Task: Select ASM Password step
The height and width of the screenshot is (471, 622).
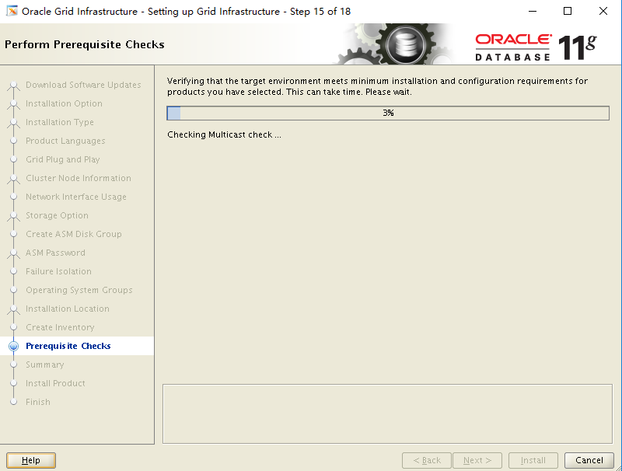Action: point(55,253)
